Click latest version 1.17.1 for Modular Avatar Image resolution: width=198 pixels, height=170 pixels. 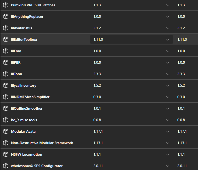tap(182, 131)
